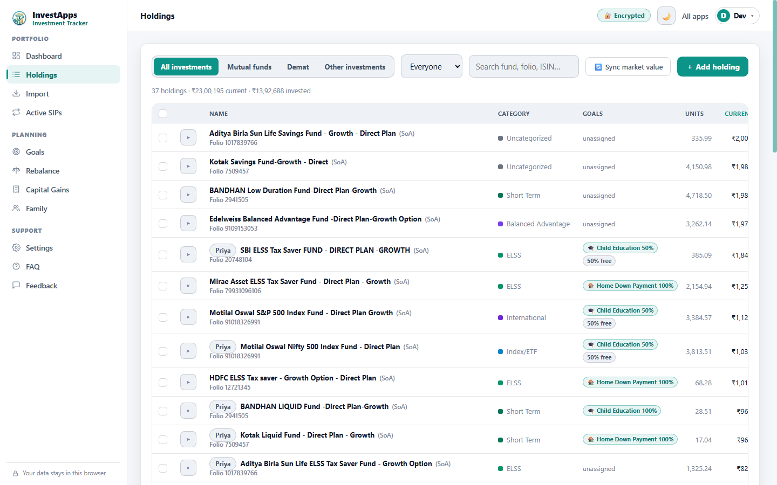Click the Dev avatar circle
The width and height of the screenshot is (777, 485).
[724, 16]
